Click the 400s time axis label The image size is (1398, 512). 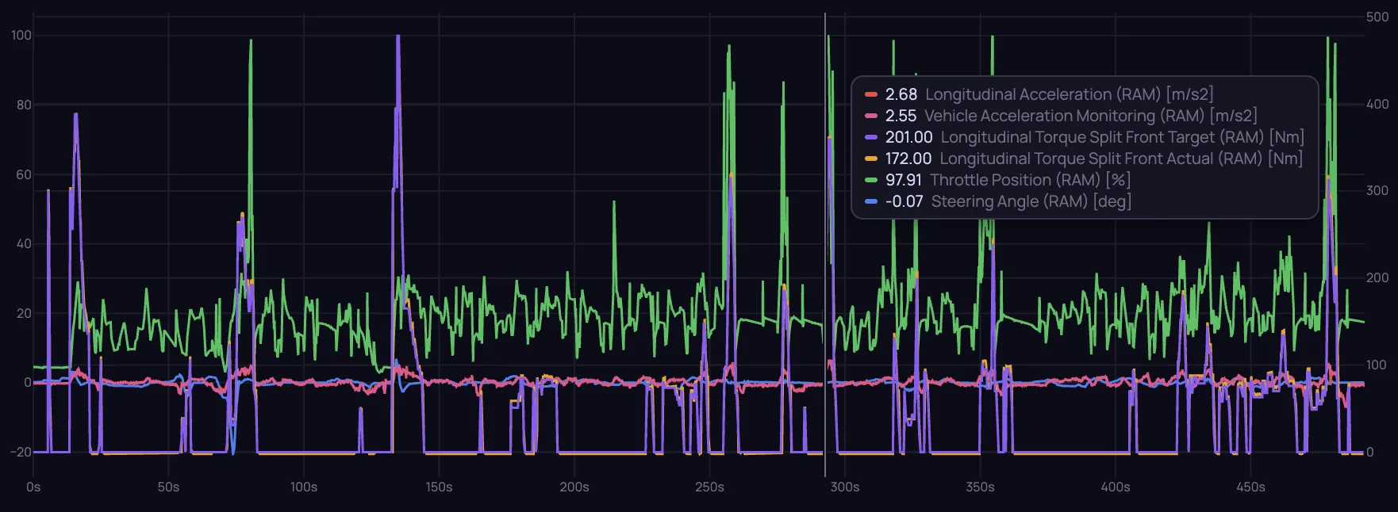1116,487
